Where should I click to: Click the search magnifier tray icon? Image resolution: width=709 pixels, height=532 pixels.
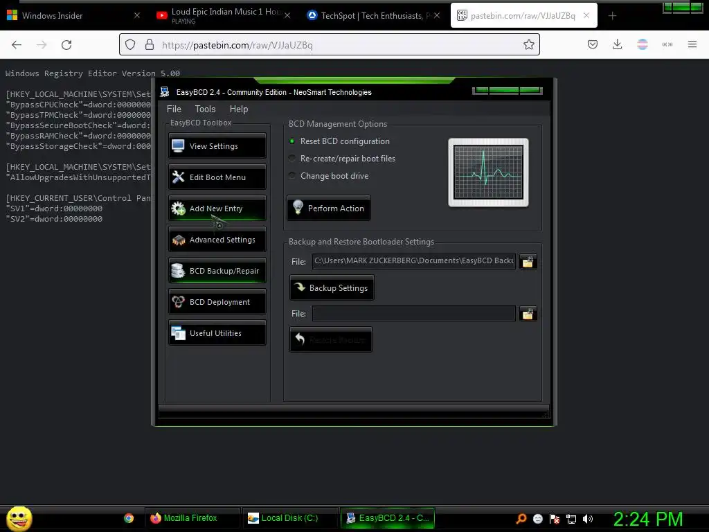pyautogui.click(x=521, y=518)
